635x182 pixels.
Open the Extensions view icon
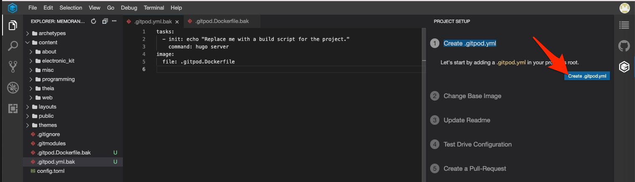click(13, 109)
